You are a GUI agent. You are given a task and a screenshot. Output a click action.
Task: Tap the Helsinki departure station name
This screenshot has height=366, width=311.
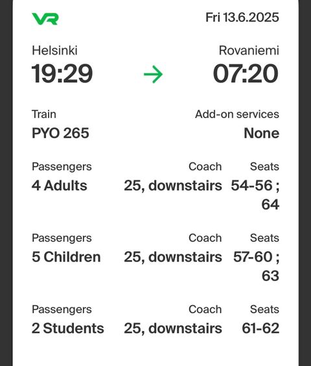[x=54, y=51]
